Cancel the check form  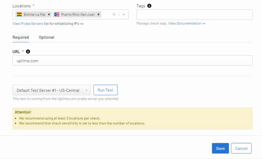click(241, 148)
